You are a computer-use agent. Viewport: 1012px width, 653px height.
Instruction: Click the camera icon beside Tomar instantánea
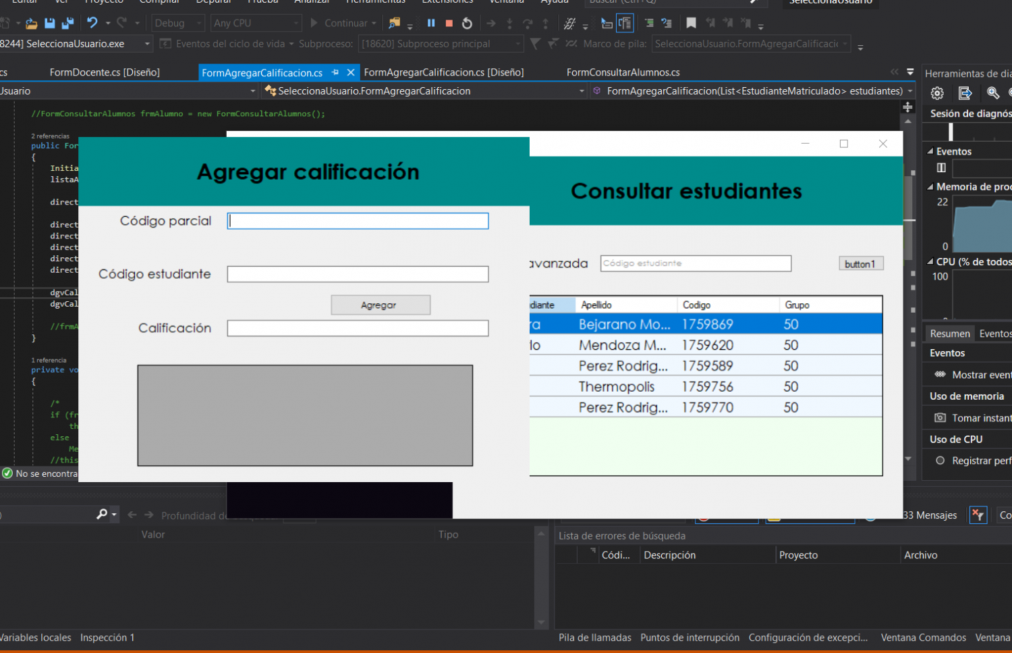[940, 418]
